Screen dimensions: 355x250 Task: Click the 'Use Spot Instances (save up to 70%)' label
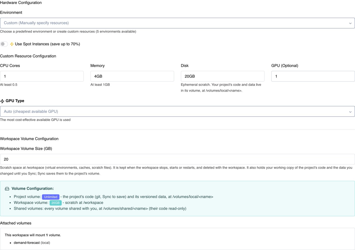(47, 44)
